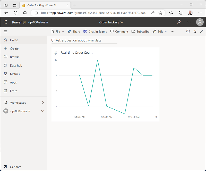206x171 pixels.
Task: Enter full screen mode with diagonal arrow
Action: point(202,31)
